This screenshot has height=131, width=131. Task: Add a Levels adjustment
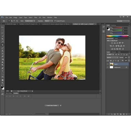(115, 43)
